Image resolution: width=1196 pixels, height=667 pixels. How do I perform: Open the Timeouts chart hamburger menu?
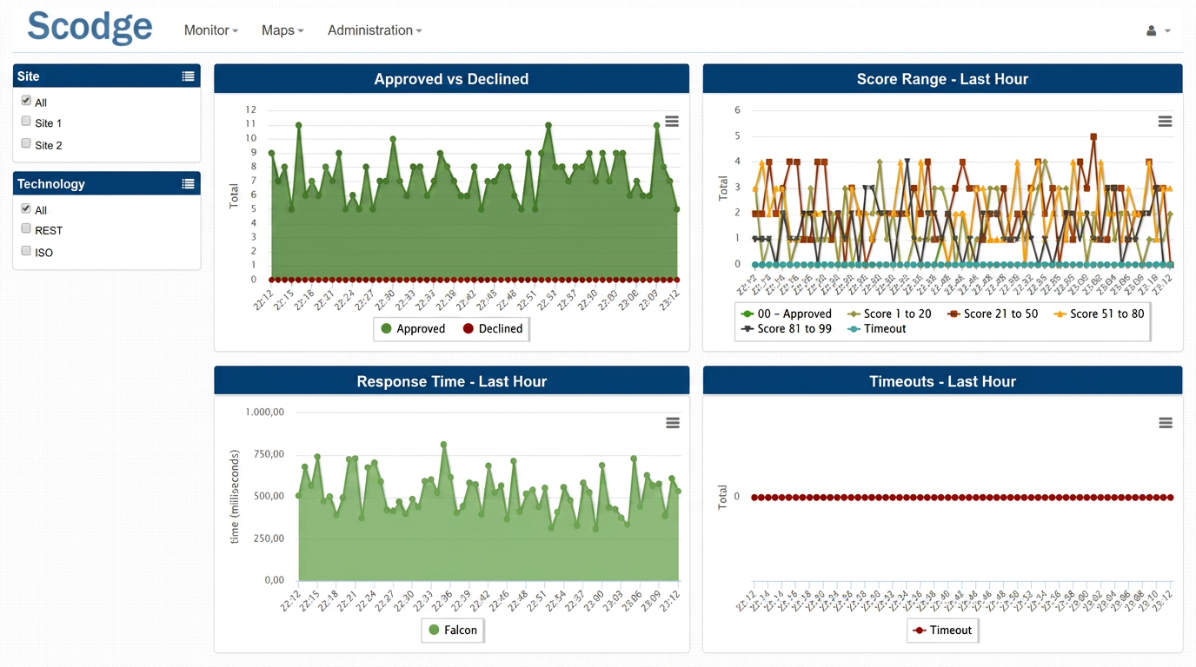click(1165, 423)
